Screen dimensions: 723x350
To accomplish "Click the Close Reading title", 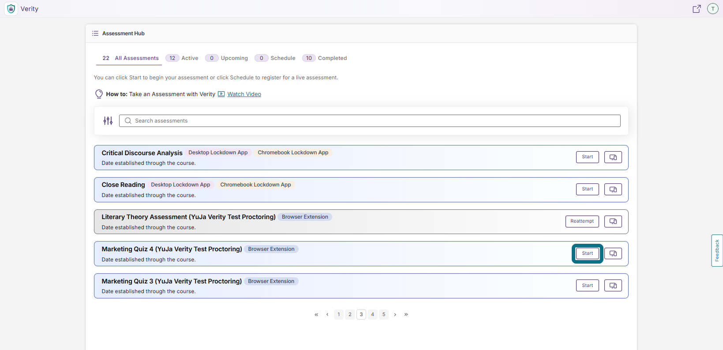I will [x=124, y=185].
